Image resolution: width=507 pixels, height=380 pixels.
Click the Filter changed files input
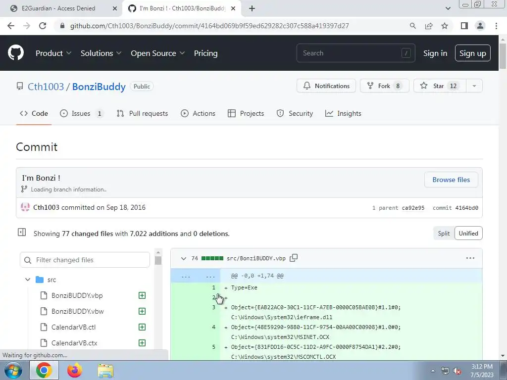pos(85,260)
